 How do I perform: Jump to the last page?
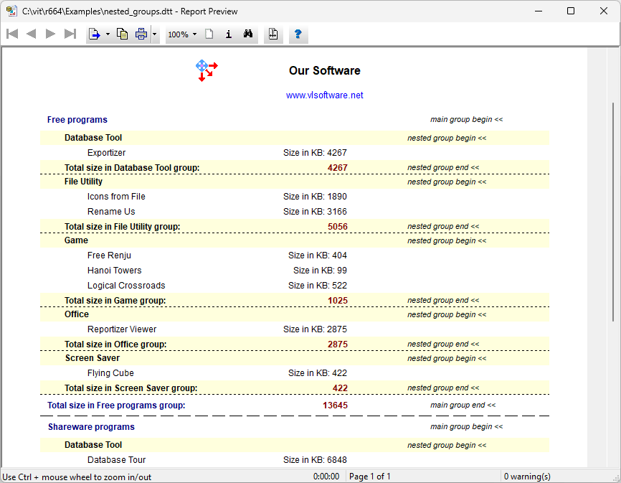coord(70,34)
